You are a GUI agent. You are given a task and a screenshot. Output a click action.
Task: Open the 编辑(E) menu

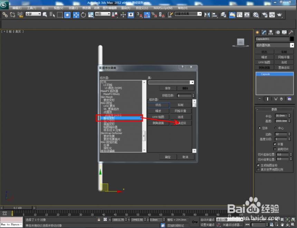(x=17, y=8)
